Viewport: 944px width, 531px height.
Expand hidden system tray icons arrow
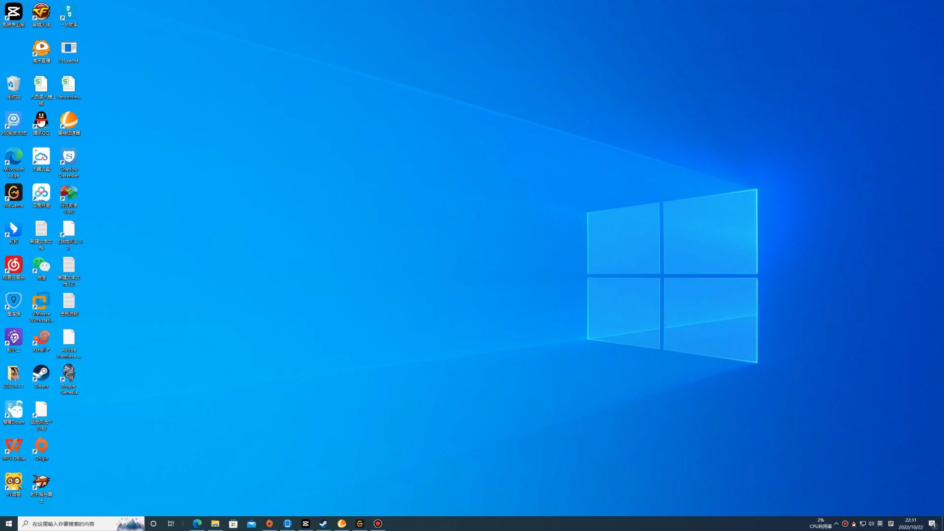point(836,524)
